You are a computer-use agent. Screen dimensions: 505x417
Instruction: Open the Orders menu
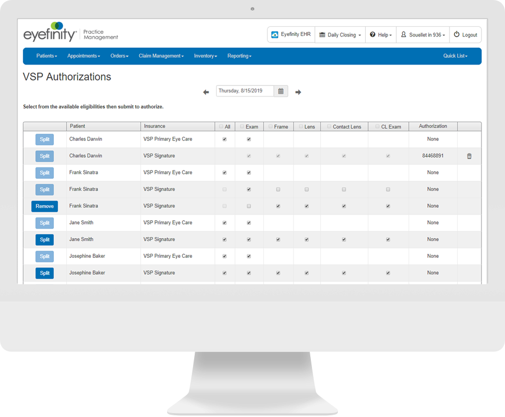[120, 56]
